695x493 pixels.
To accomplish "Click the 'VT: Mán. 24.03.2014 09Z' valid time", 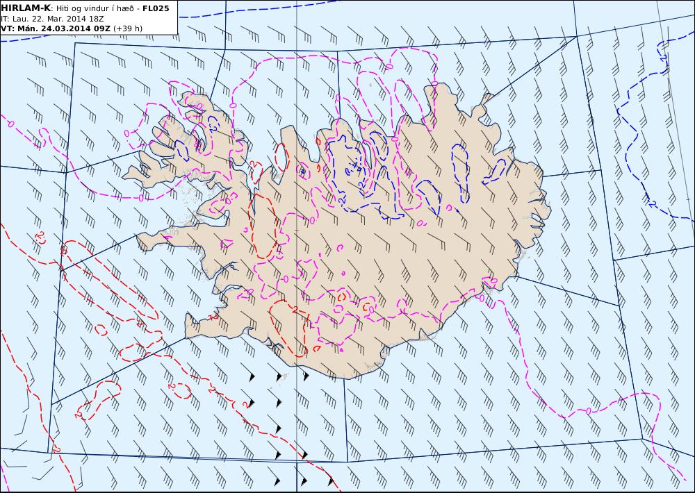I will (x=56, y=28).
